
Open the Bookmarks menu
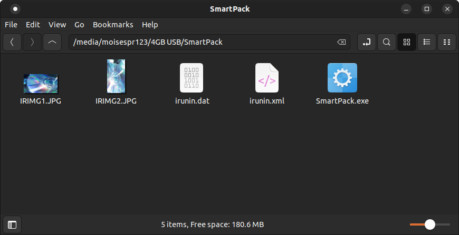113,25
